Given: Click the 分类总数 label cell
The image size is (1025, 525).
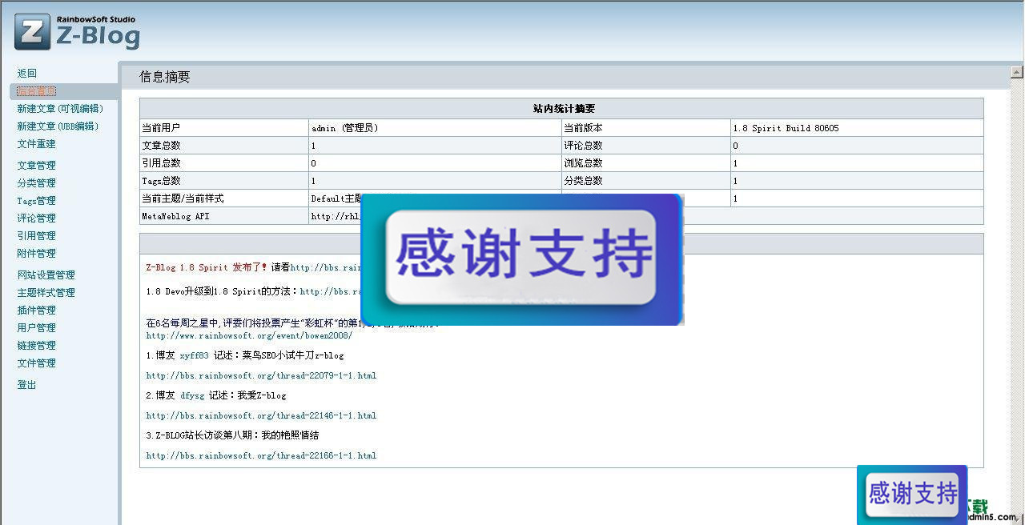Looking at the screenshot, I should click(x=646, y=181).
